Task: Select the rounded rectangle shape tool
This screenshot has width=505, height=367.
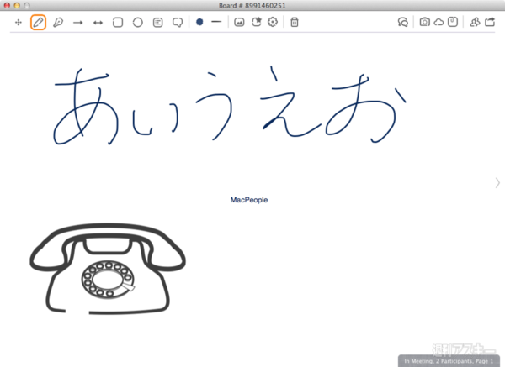Action: point(118,22)
